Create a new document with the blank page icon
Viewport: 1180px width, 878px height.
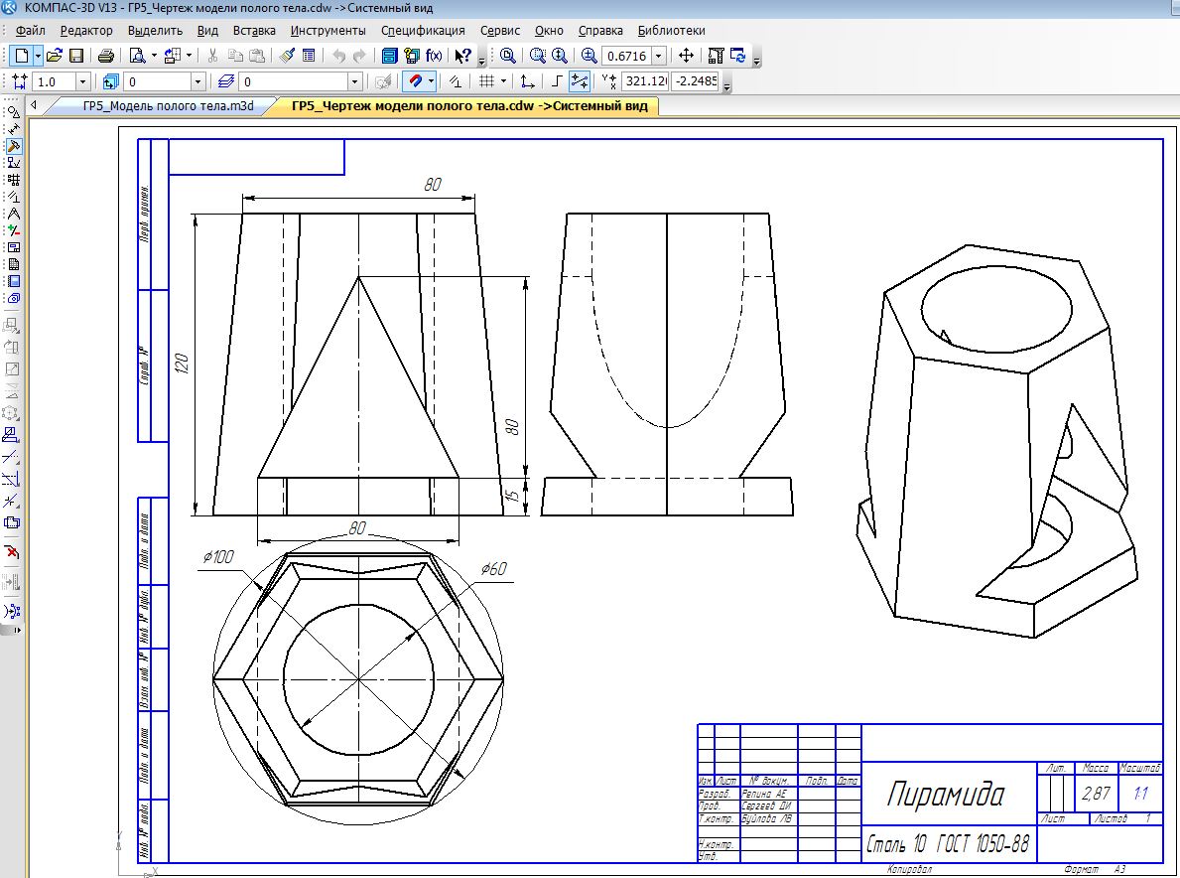pyautogui.click(x=21, y=56)
